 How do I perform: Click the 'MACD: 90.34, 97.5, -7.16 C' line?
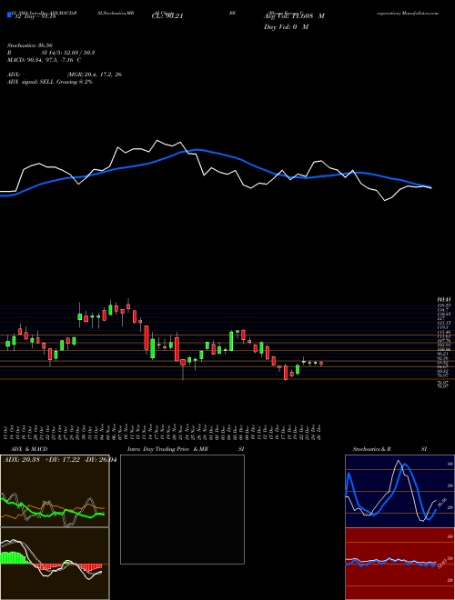tap(44, 60)
